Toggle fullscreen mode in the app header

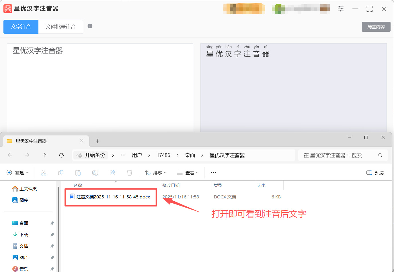[369, 9]
